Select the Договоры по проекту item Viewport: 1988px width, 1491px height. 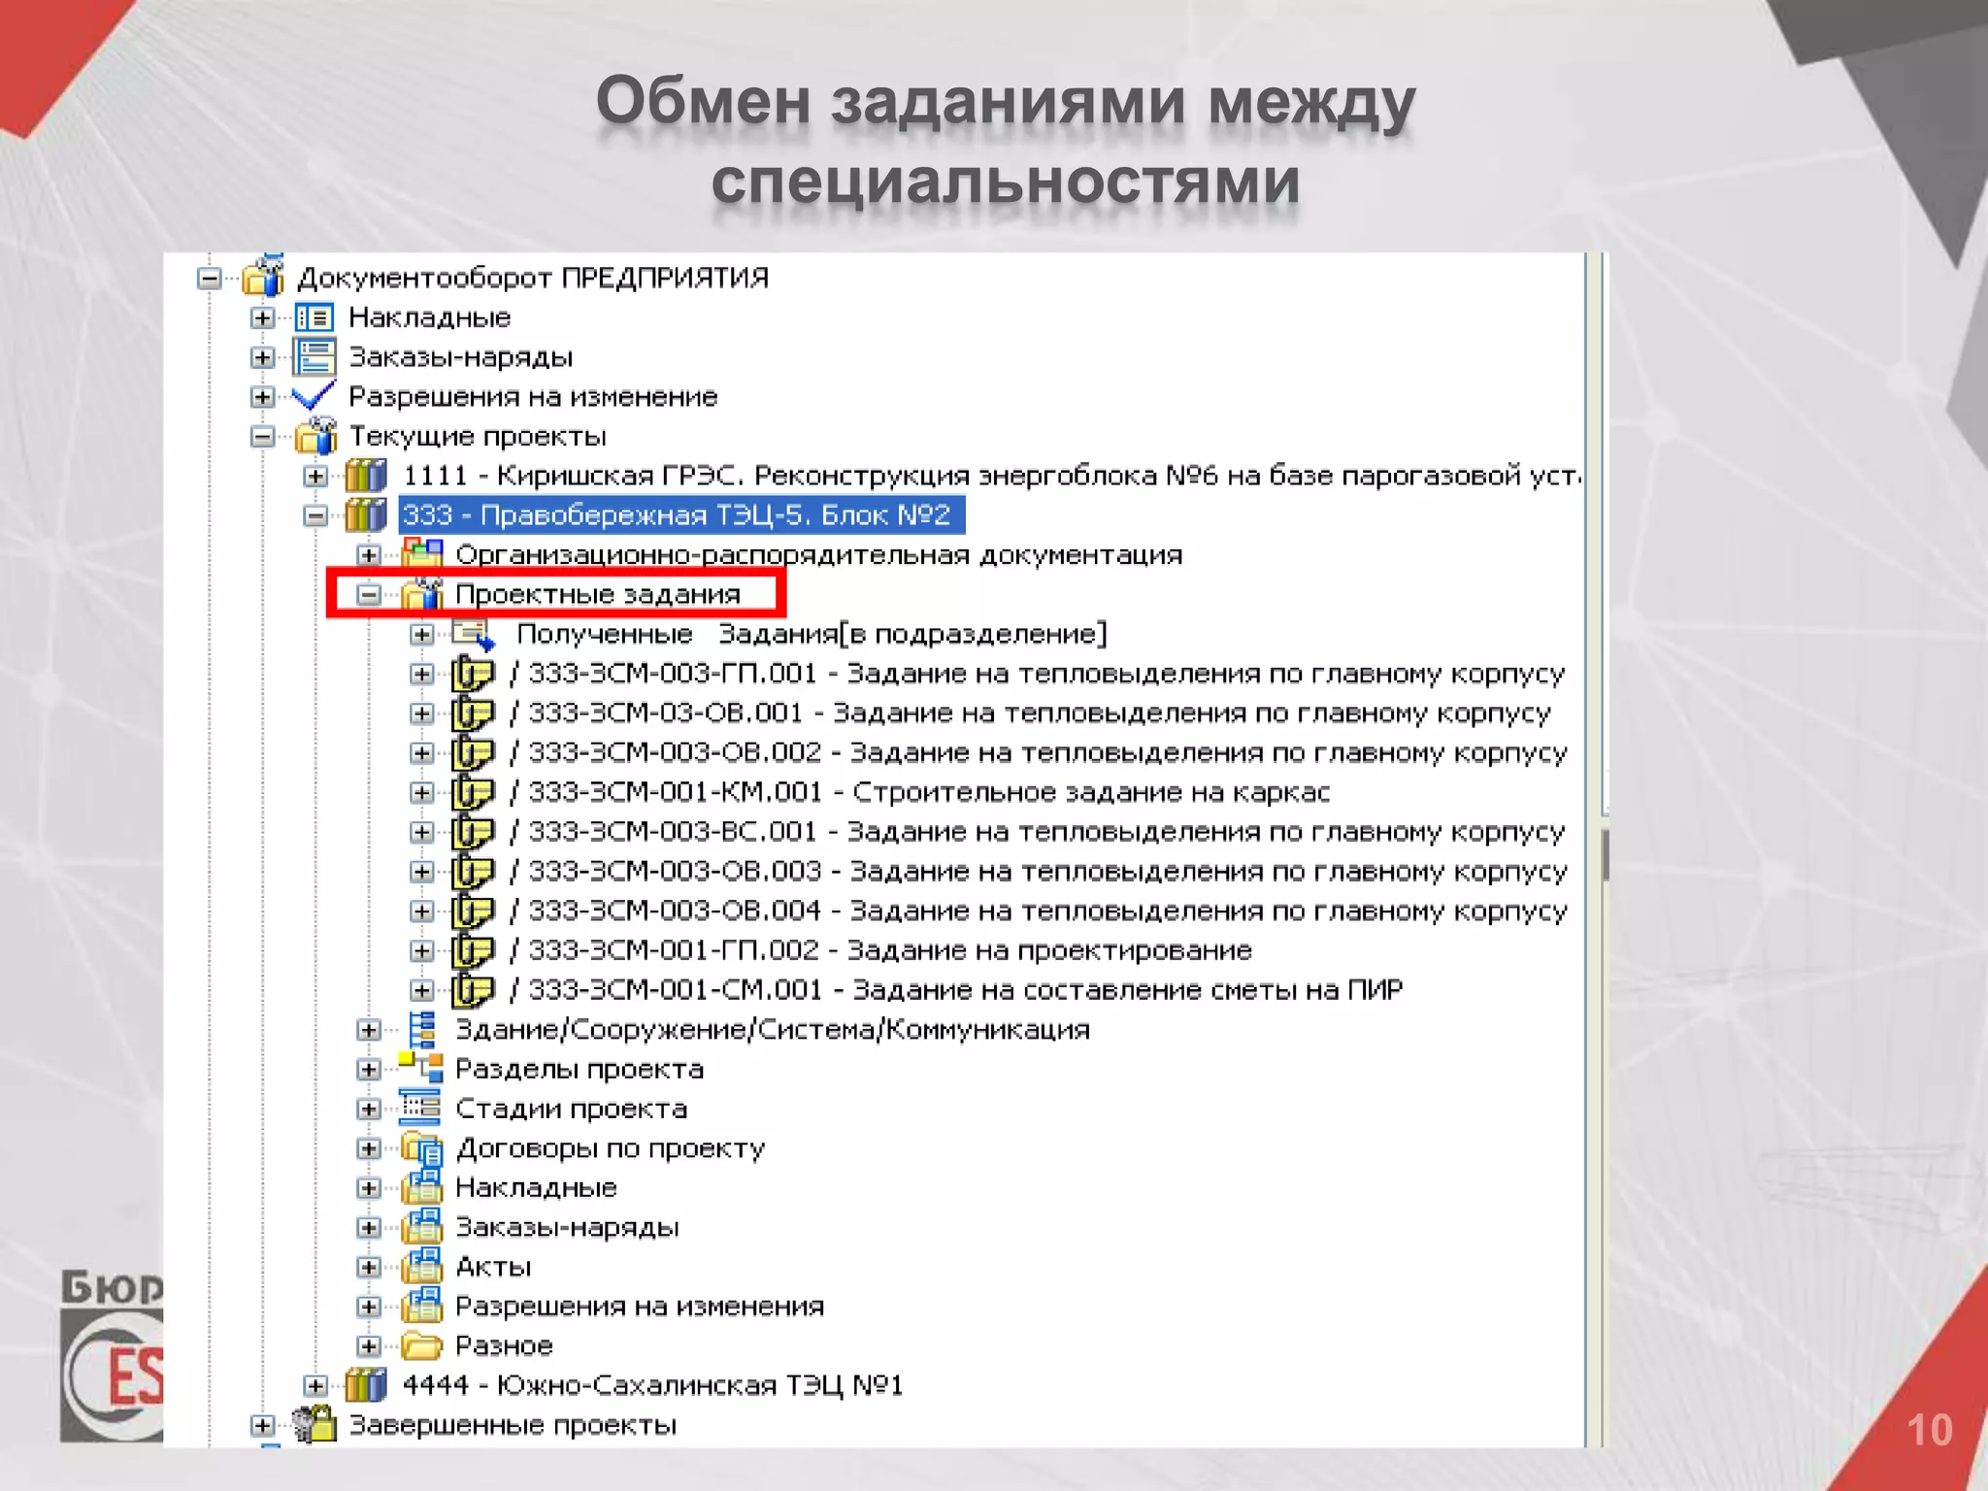point(610,1148)
